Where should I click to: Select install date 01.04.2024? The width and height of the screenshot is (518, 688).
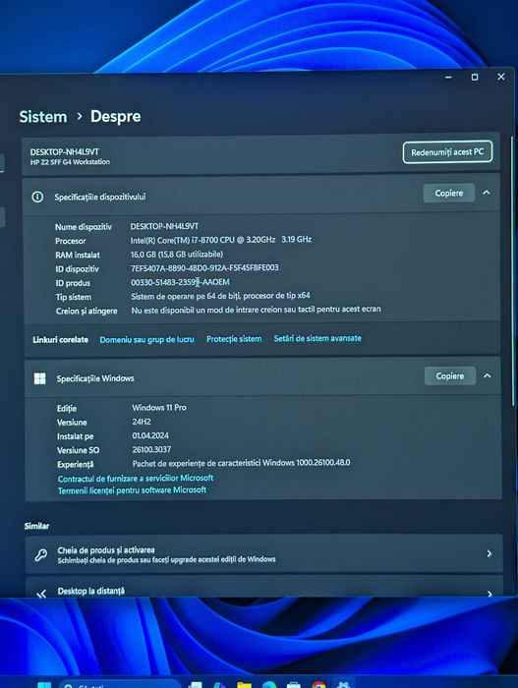point(150,435)
